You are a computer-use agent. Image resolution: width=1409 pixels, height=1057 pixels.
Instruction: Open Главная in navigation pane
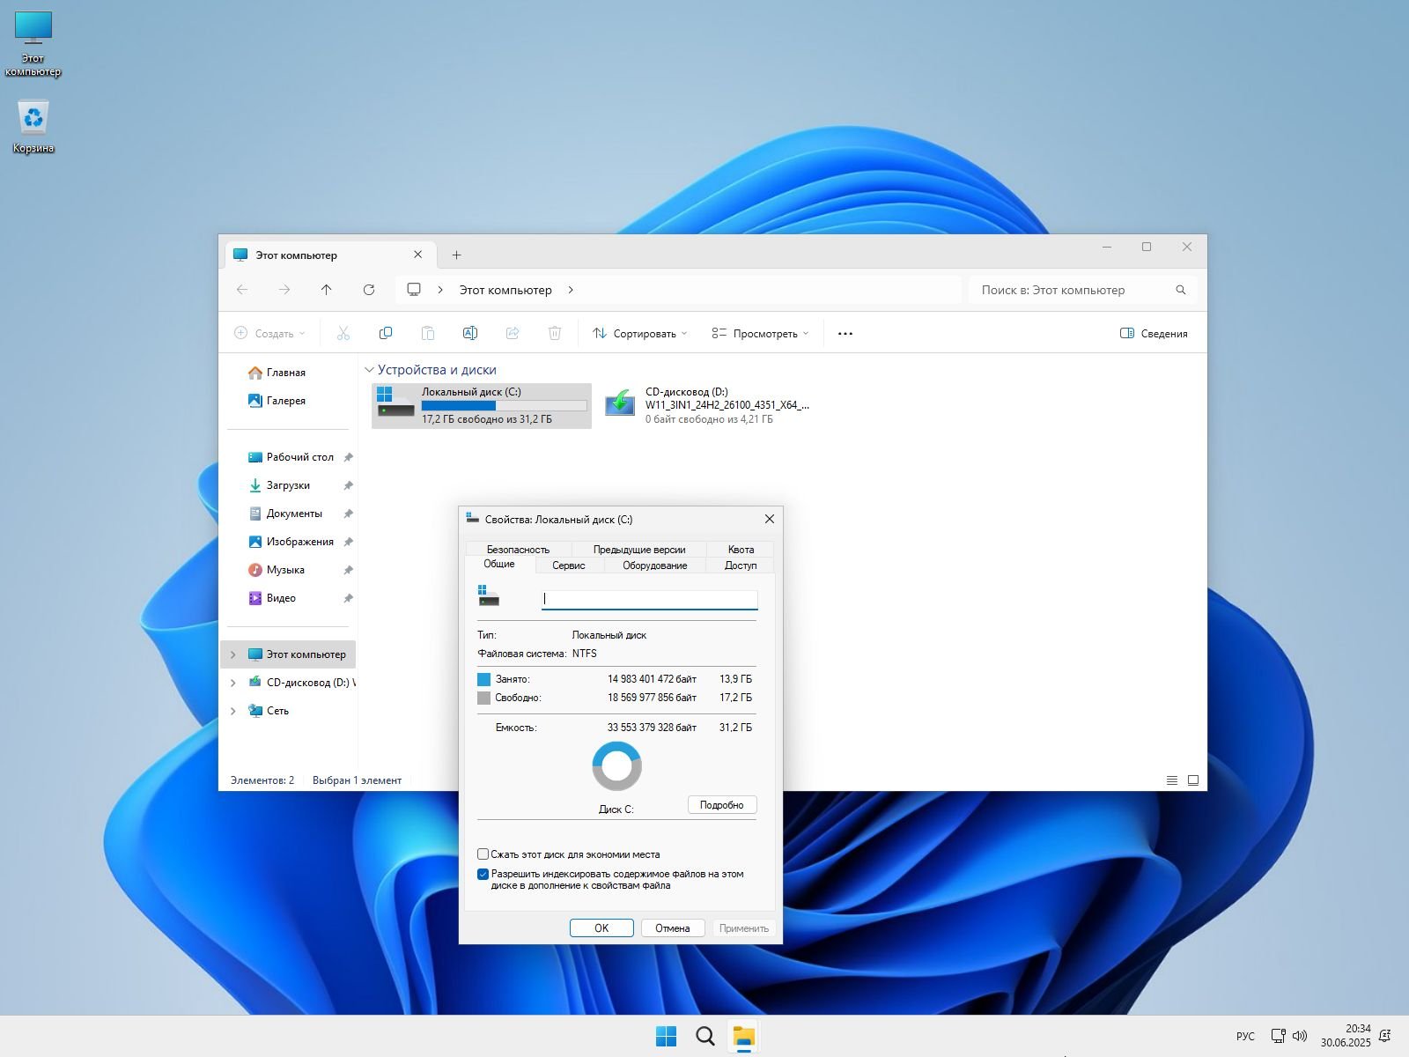click(x=287, y=373)
